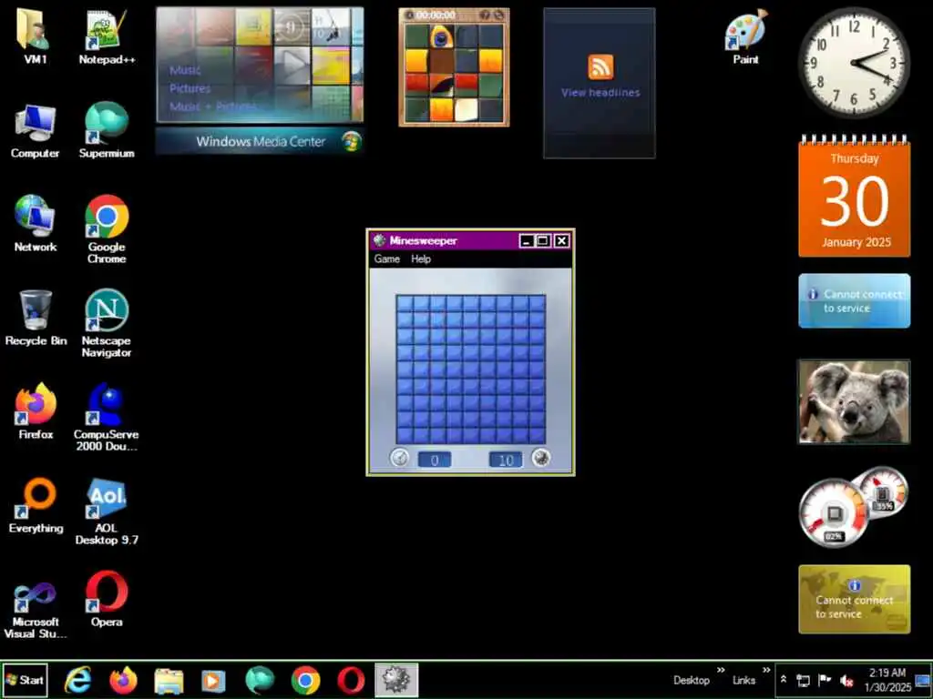933x699 pixels.
Task: Click Music + Pictures in Media Center gadget
Action: (213, 107)
